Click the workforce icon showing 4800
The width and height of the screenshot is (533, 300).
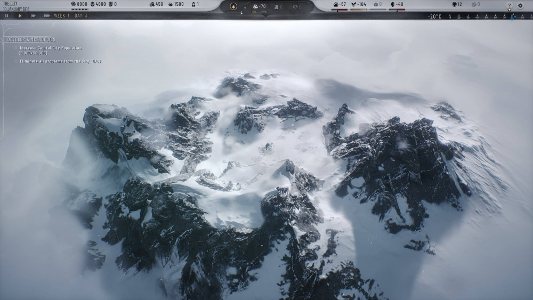pyautogui.click(x=92, y=4)
